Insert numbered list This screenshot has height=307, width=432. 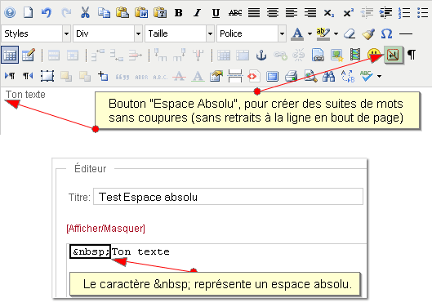(404, 13)
